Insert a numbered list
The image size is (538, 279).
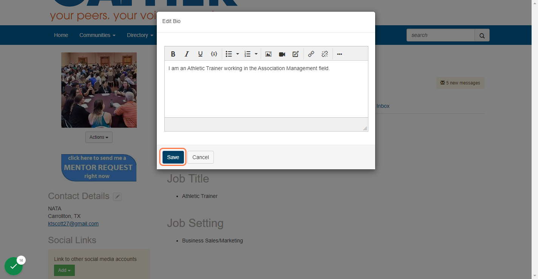(x=247, y=54)
